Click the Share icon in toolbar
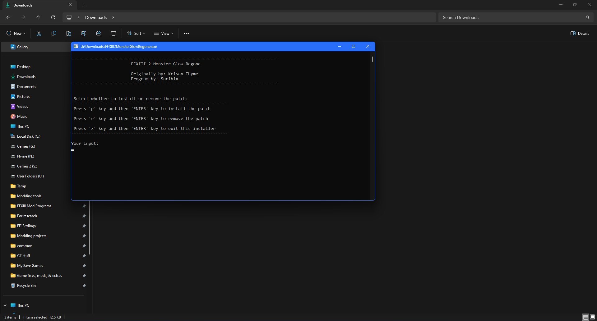 [99, 33]
